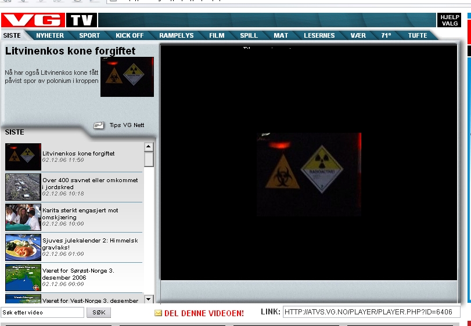This screenshot has width=471, height=326.
Task: Click the SØK button
Action: coord(99,313)
